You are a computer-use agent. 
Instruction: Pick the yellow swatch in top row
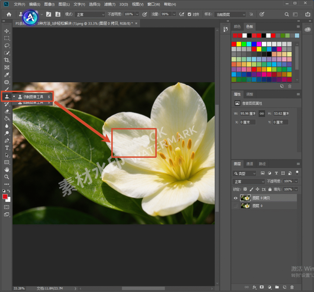coord(239,44)
